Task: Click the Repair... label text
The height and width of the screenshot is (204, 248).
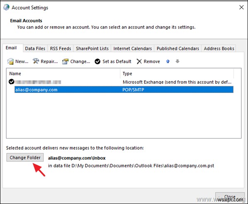Action: [x=49, y=61]
